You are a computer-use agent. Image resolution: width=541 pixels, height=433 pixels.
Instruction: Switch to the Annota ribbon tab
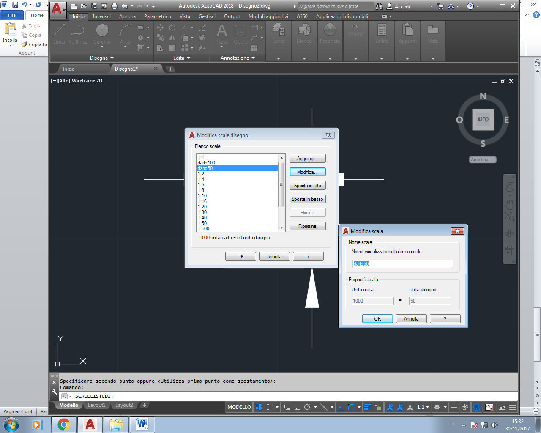click(127, 16)
